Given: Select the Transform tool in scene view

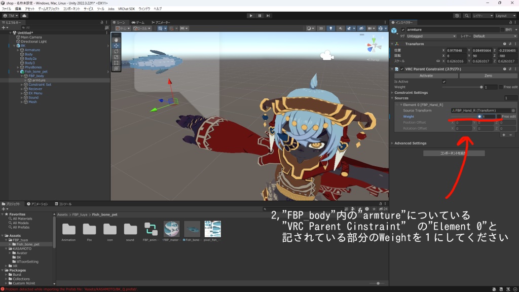Looking at the screenshot, I should (116, 68).
